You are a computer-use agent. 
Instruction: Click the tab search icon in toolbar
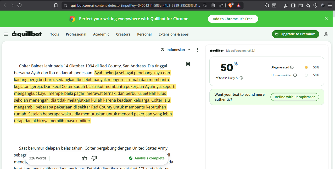coord(274,5)
